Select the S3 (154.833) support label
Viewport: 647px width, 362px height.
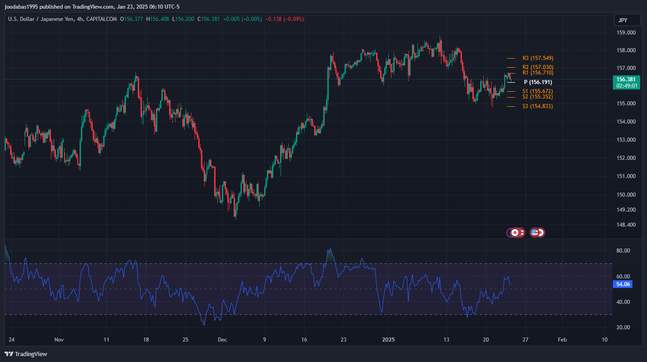click(x=538, y=106)
